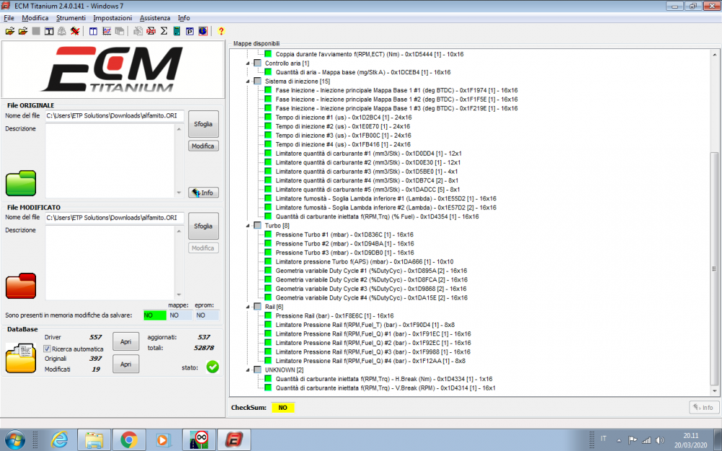Viewport: 722px width, 451px height.
Task: Open modified file with second toolbar folder icon
Action: tap(22, 31)
